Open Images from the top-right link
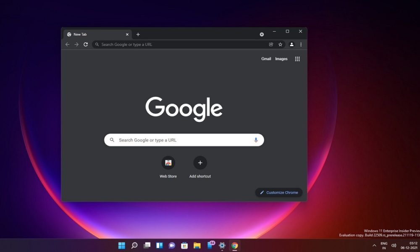 (x=281, y=59)
